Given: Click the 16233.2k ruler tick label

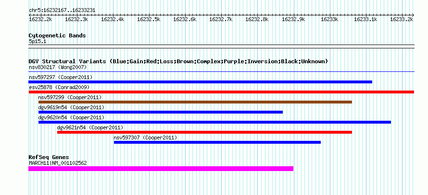Looking at the screenshot, I should point(401,19).
